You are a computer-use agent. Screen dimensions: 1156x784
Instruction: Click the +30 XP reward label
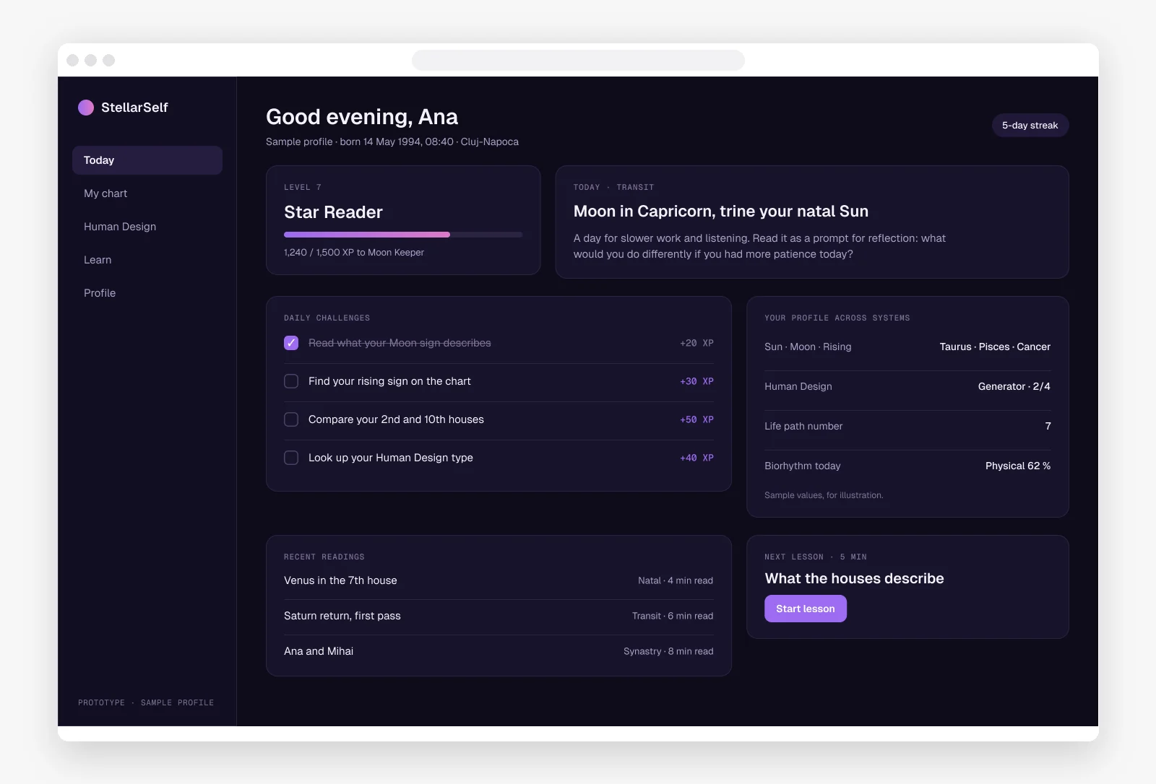click(696, 381)
